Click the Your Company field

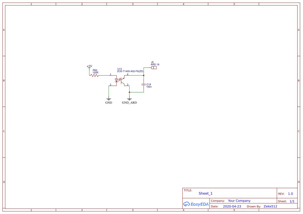point(239,201)
